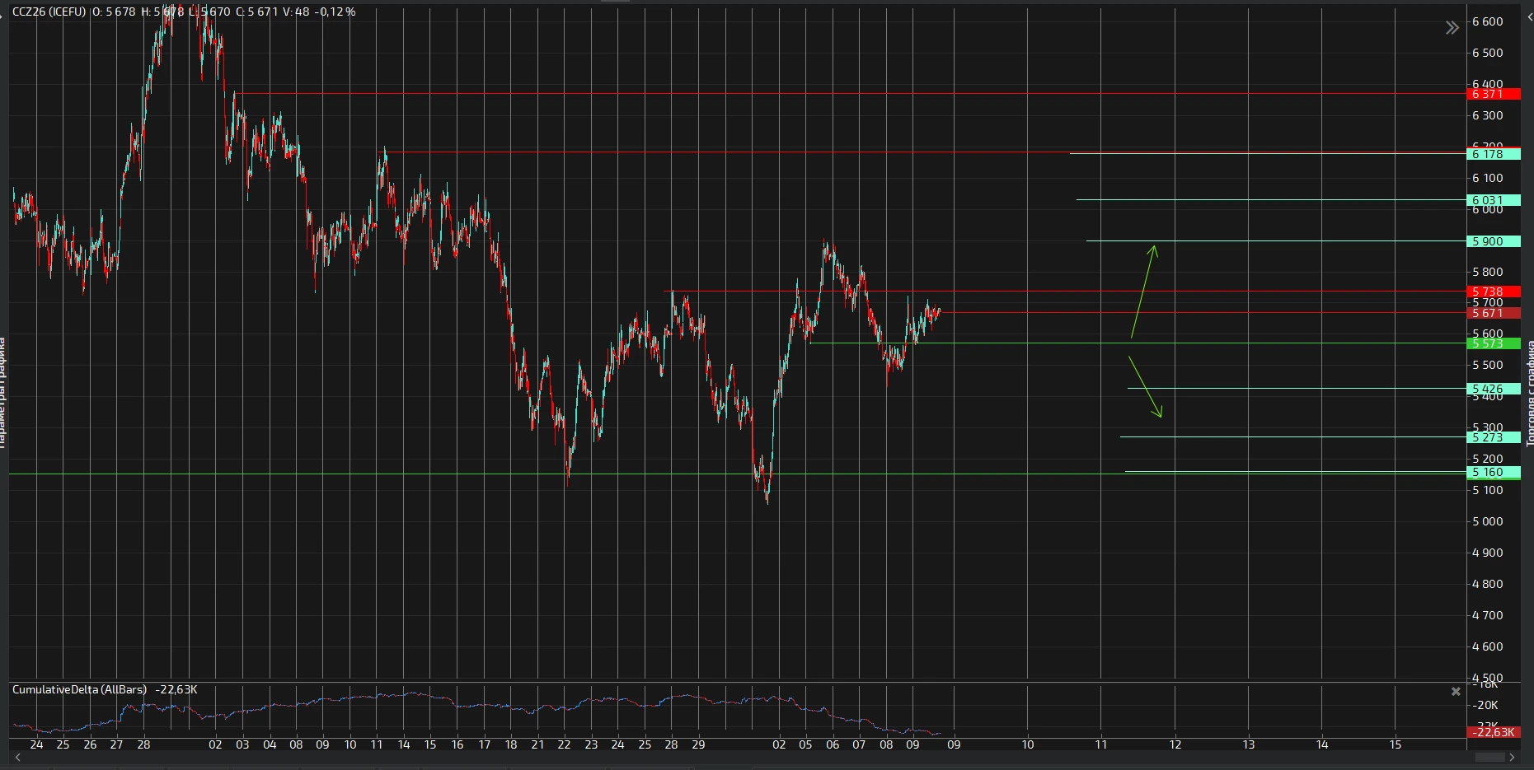Image resolution: width=1534 pixels, height=770 pixels.
Task: Select the 5 160 price level label
Action: (1495, 472)
